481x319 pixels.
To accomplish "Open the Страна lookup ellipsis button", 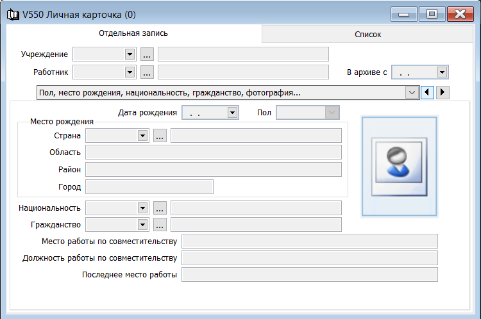I will [x=160, y=136].
